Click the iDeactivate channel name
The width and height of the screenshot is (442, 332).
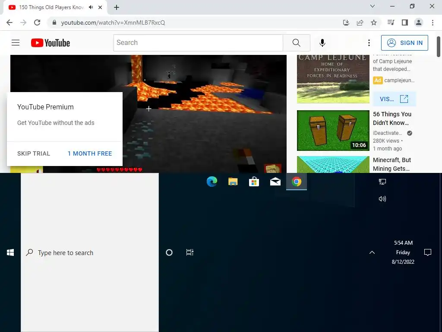click(387, 133)
